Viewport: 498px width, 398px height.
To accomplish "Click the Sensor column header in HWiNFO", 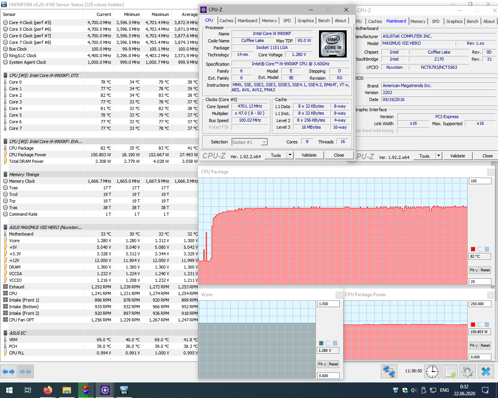I will tap(42, 14).
